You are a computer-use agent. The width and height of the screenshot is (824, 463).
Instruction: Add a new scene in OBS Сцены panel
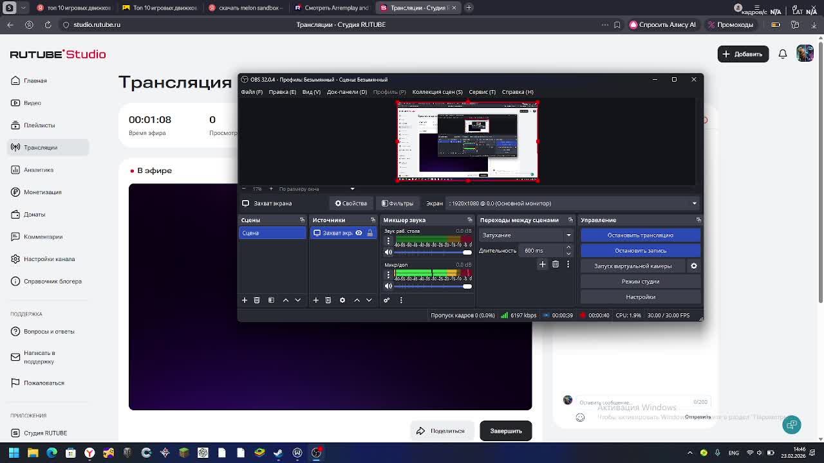coord(245,300)
